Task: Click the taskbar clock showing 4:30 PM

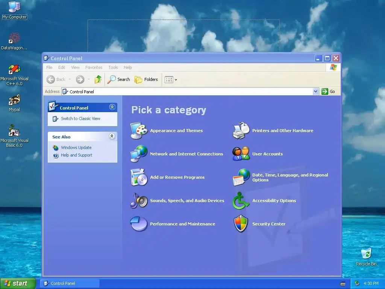Action: click(371, 283)
